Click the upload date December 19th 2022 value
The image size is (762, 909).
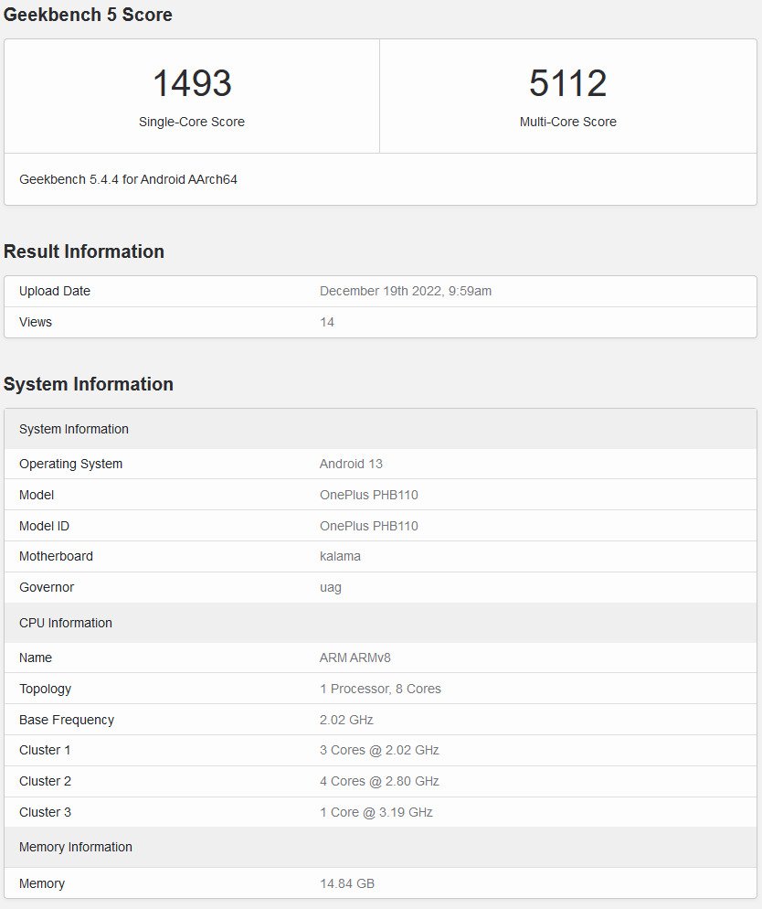tap(406, 291)
